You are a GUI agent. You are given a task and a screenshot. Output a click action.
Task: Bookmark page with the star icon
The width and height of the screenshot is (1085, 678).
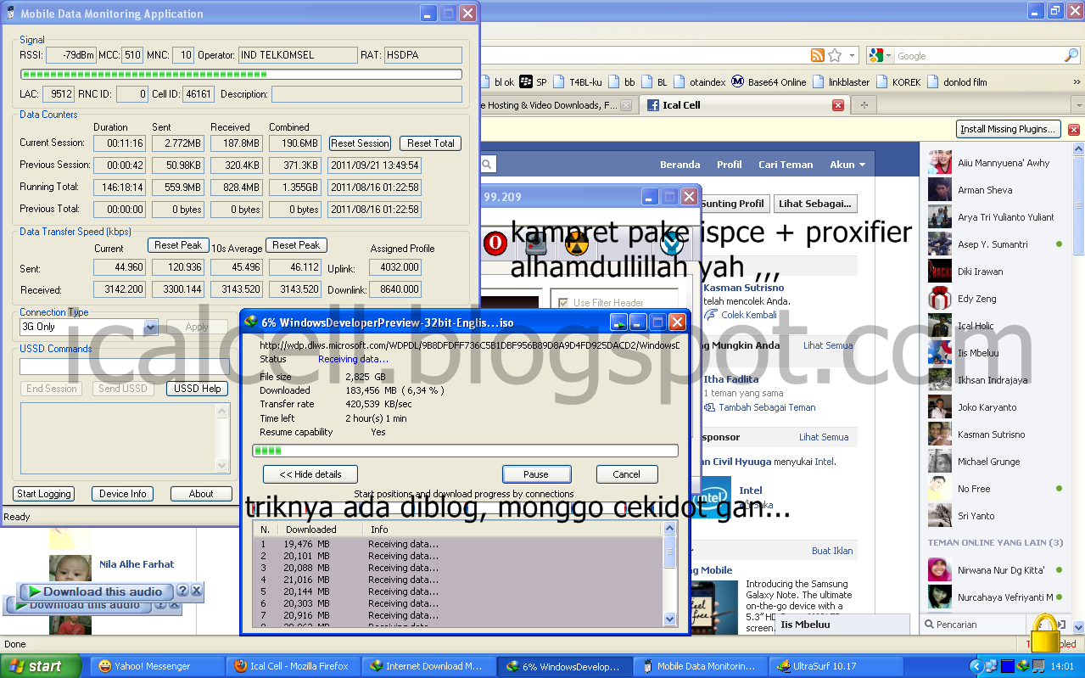click(835, 55)
